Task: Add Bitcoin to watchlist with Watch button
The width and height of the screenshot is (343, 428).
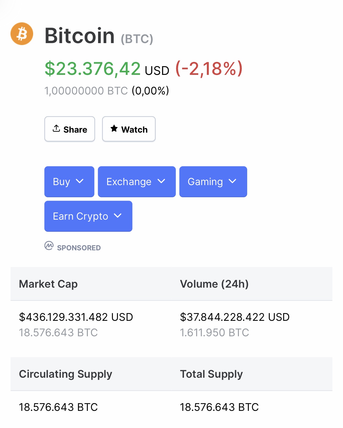Action: tap(129, 129)
